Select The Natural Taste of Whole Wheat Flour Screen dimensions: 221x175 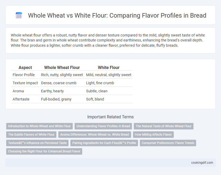tap(164, 126)
